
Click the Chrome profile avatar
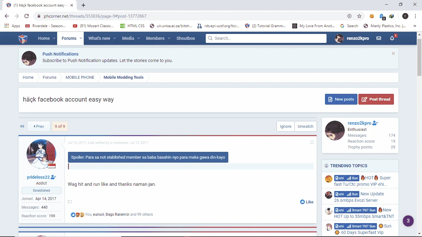[405, 16]
